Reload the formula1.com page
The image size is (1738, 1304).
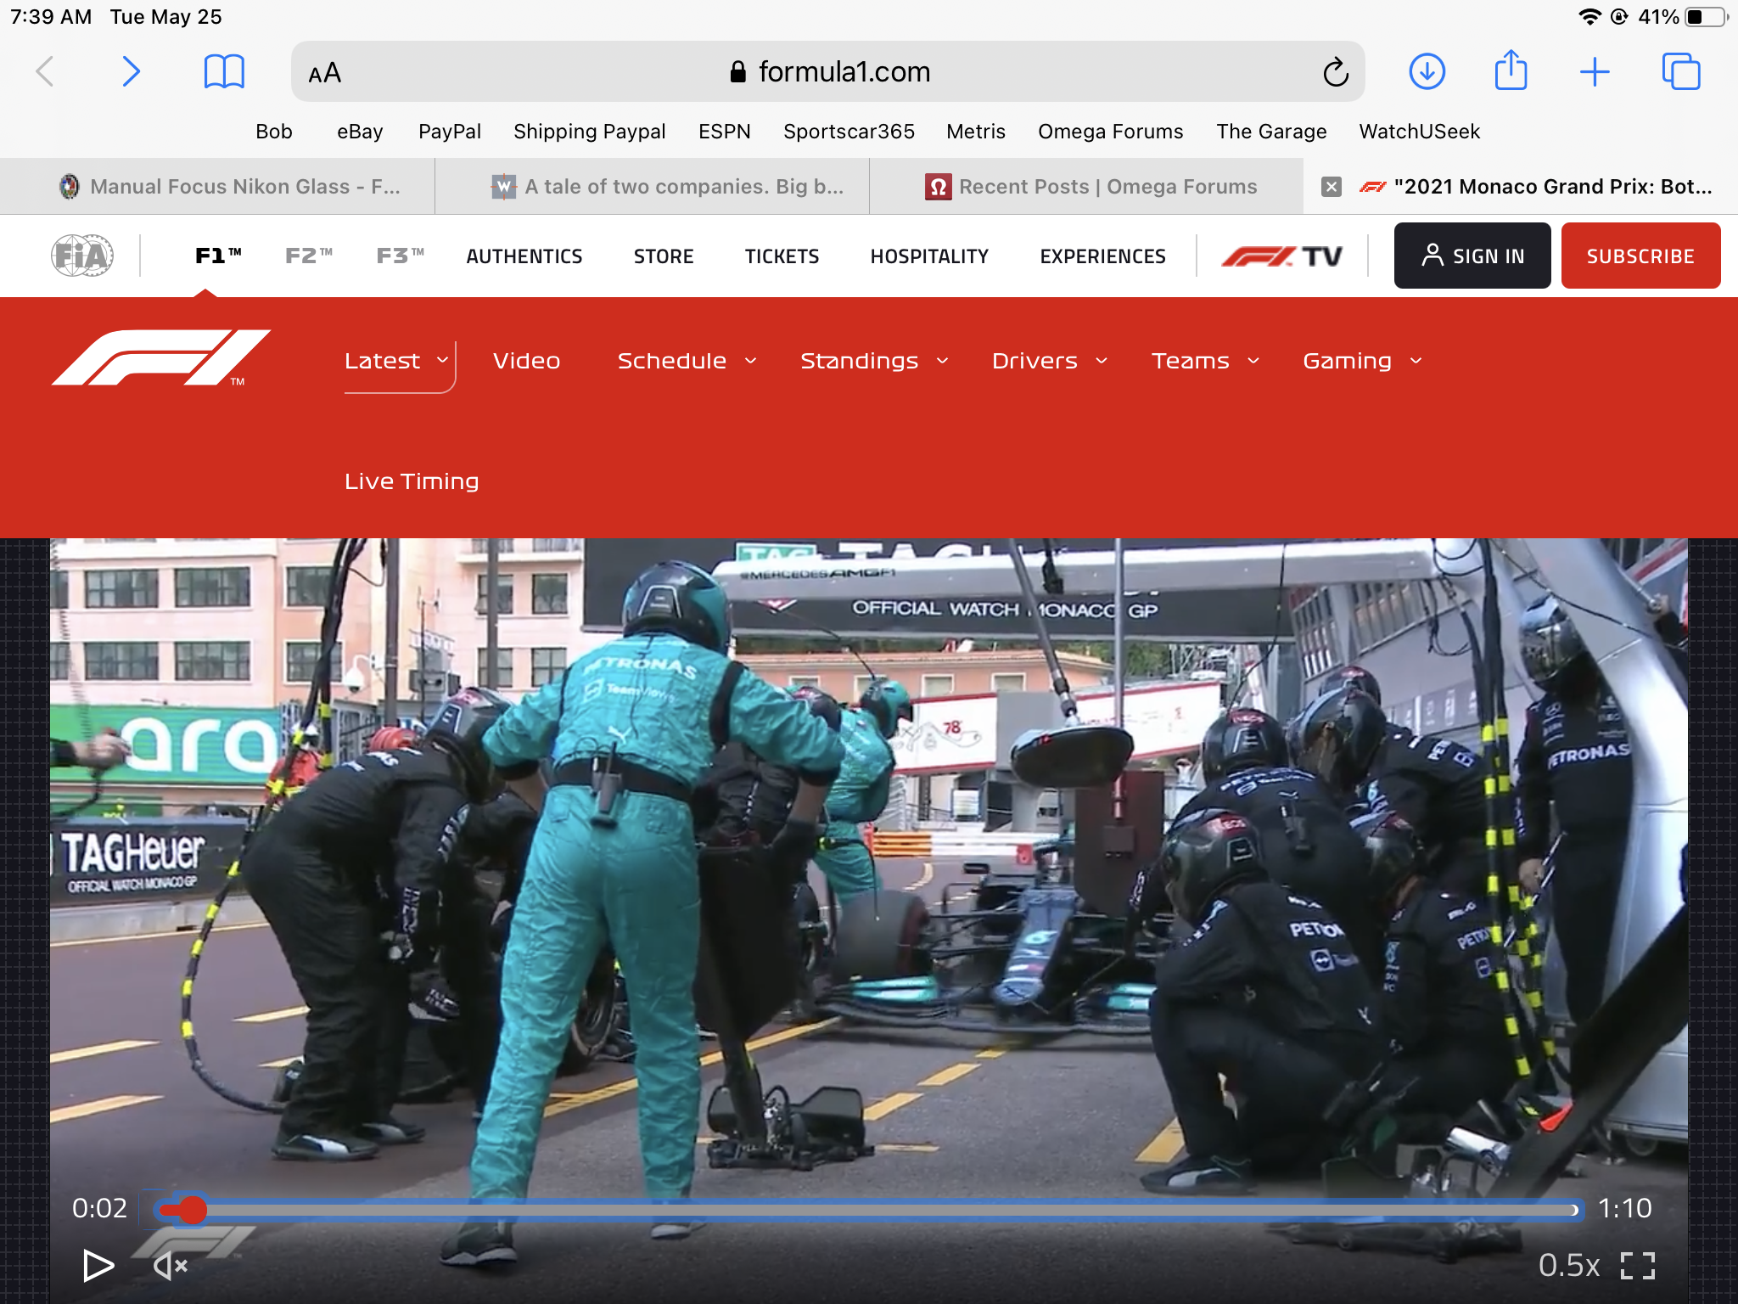pos(1335,73)
